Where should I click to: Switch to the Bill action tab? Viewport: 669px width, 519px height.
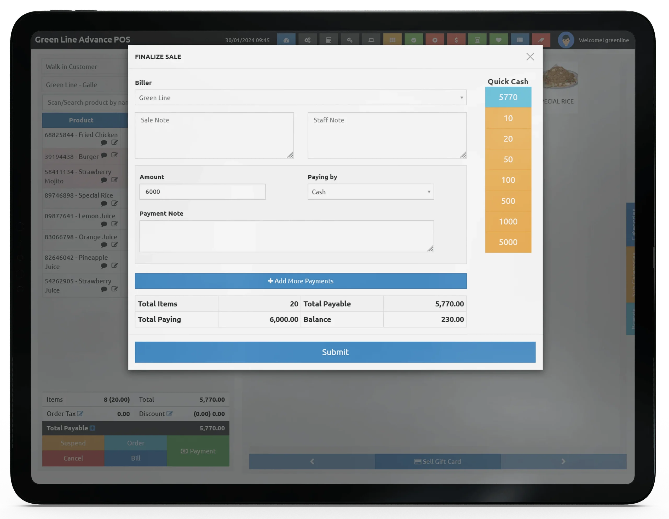coord(135,458)
